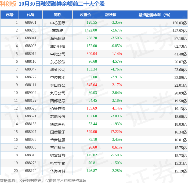The height and width of the screenshot is (183, 188).
Task: Select the stock name 传音控股
Action: [58, 140]
